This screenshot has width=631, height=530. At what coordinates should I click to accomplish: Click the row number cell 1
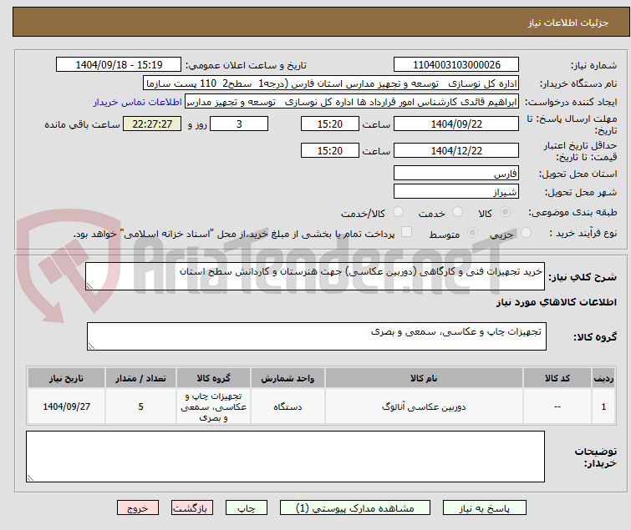coord(603,406)
